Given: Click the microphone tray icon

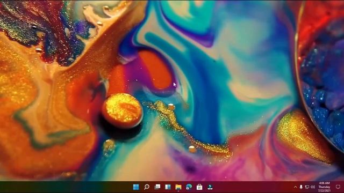Looking at the screenshot, I should [301, 187].
